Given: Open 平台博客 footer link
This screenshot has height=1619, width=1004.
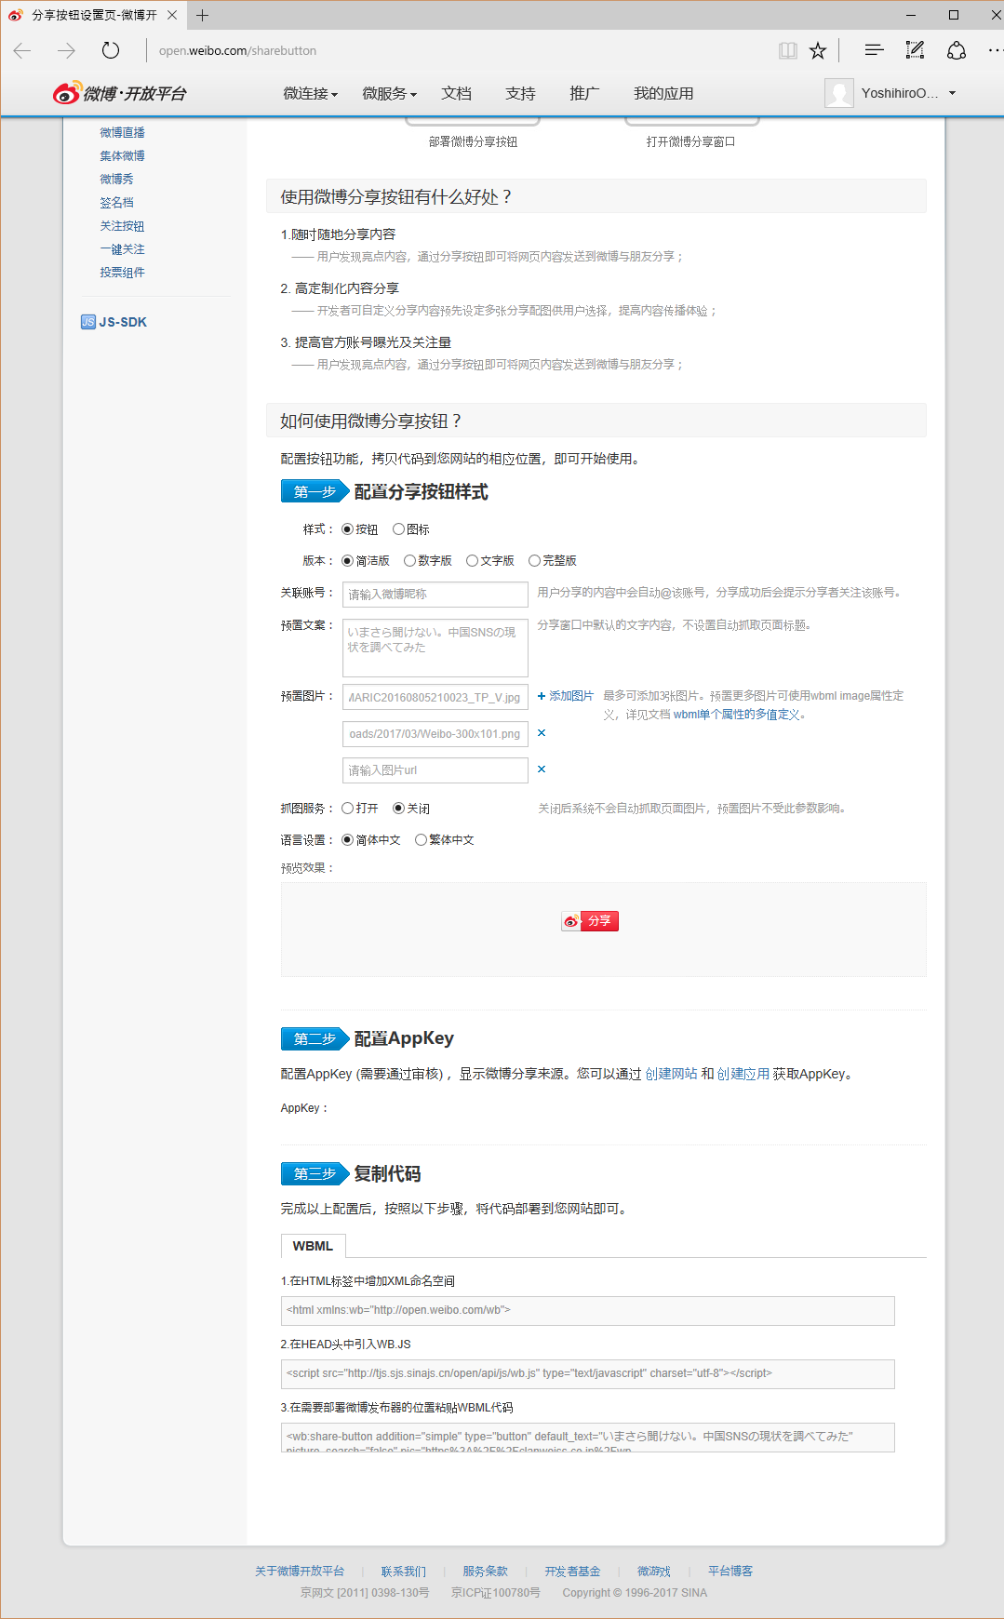Looking at the screenshot, I should coord(730,1572).
